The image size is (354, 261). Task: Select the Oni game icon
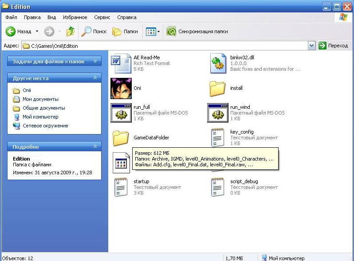[121, 88]
